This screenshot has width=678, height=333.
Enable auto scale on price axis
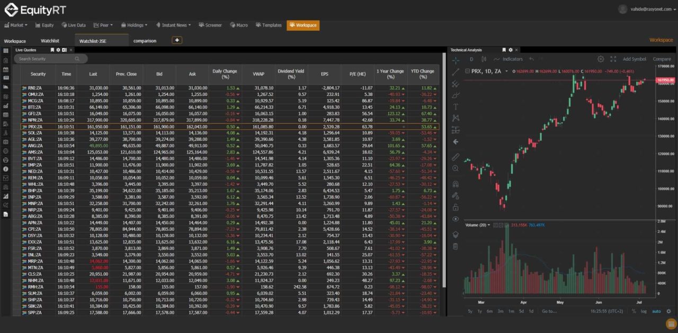656,311
